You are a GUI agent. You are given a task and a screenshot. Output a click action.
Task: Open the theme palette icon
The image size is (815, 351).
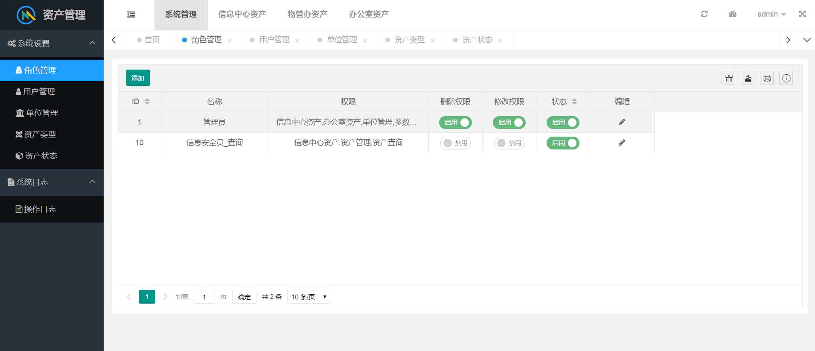(x=732, y=14)
